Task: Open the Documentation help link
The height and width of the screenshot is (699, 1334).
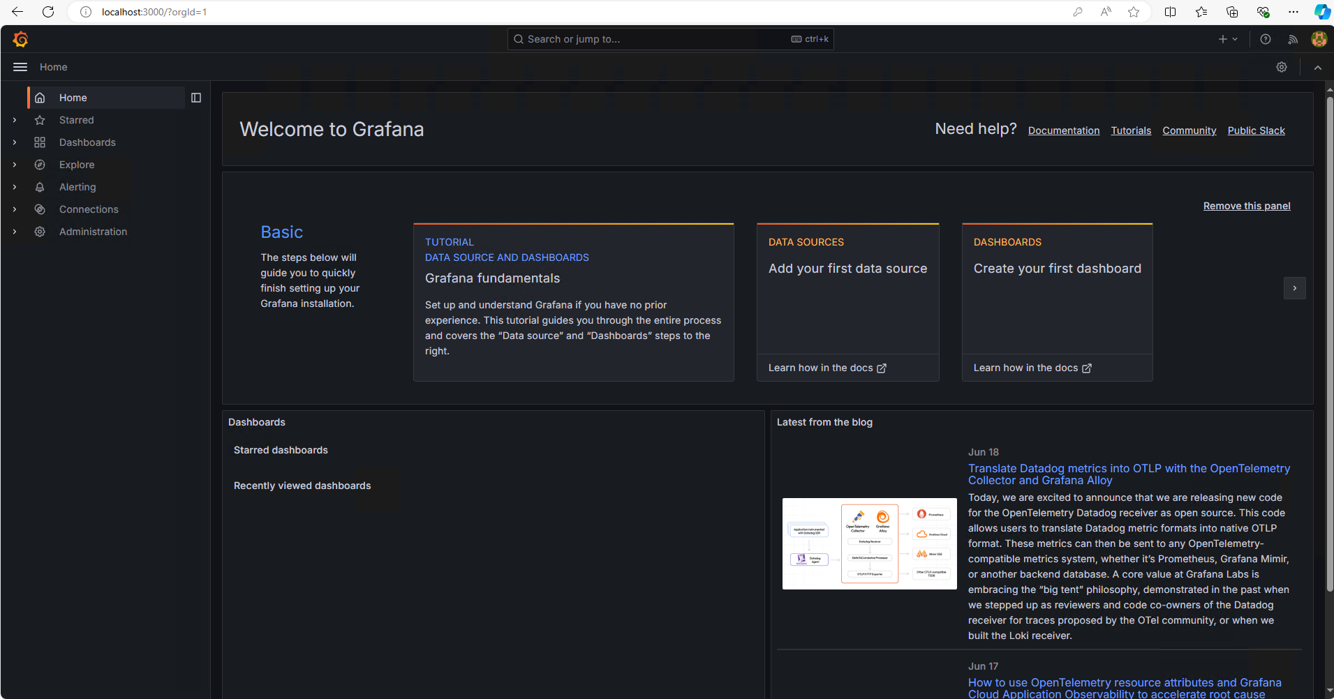Action: pos(1064,130)
